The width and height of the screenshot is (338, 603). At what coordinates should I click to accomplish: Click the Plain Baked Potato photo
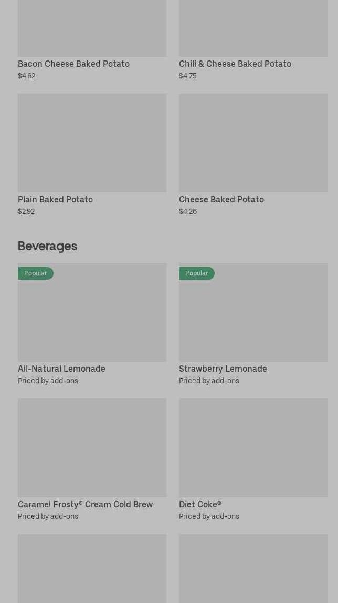tap(92, 142)
